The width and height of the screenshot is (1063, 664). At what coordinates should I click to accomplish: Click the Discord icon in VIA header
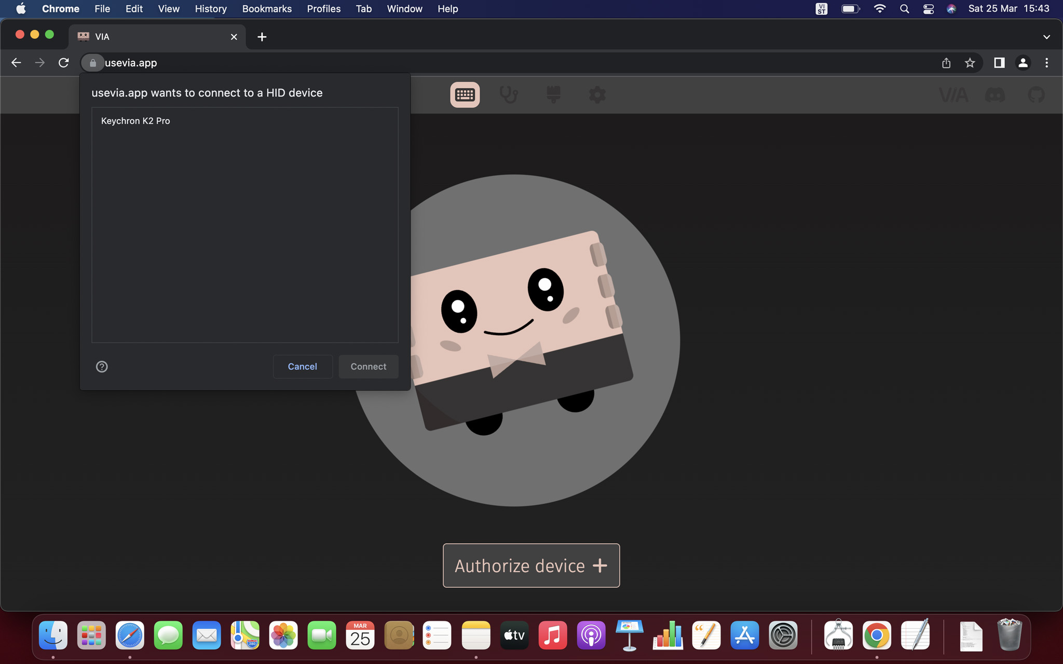994,95
